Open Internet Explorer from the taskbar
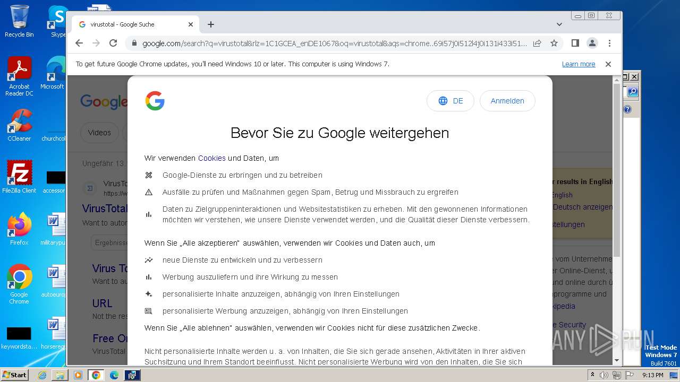 42,375
